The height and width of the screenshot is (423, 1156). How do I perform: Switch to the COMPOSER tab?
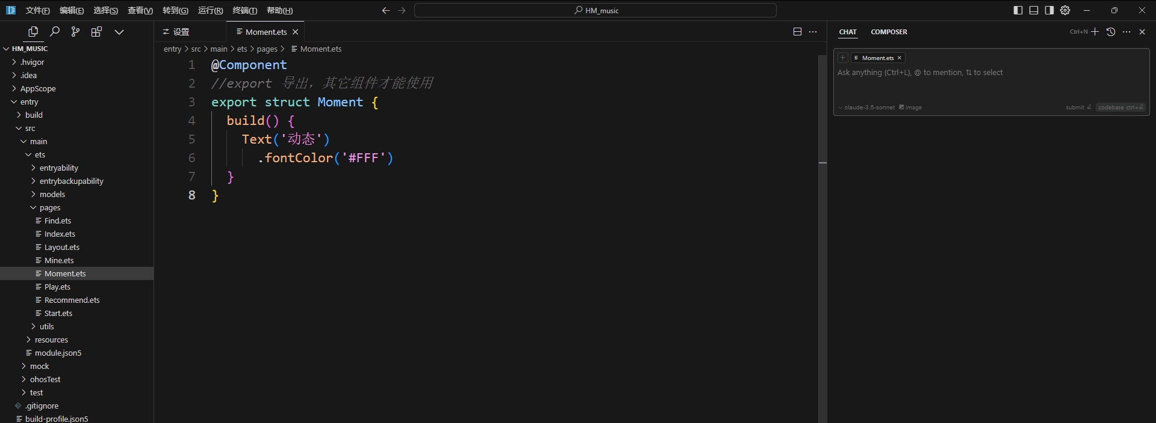[889, 32]
